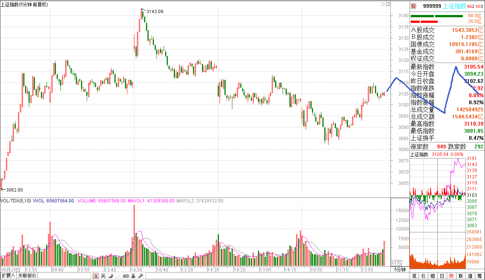Click the Wubi input method icon
The width and height of the screenshot is (485, 280).
click(x=96, y=276)
